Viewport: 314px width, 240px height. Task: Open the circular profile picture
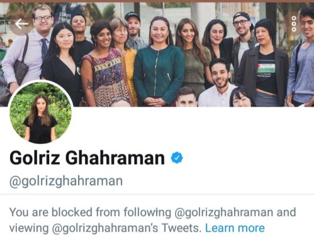point(40,112)
